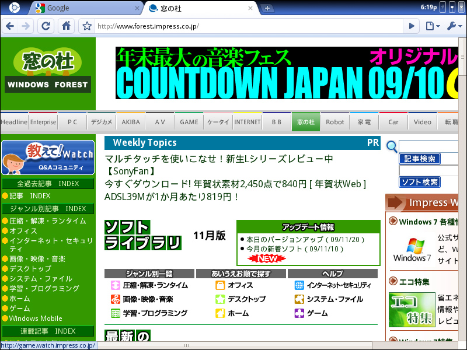Click the 教えて!Watch Q&A banner

(x=48, y=157)
